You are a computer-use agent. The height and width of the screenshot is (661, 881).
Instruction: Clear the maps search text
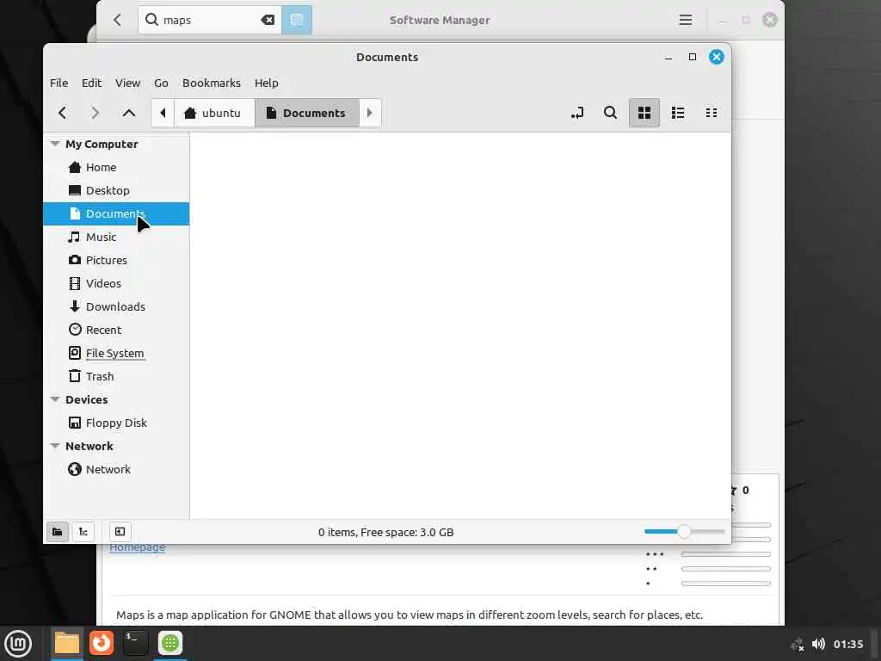coord(268,21)
